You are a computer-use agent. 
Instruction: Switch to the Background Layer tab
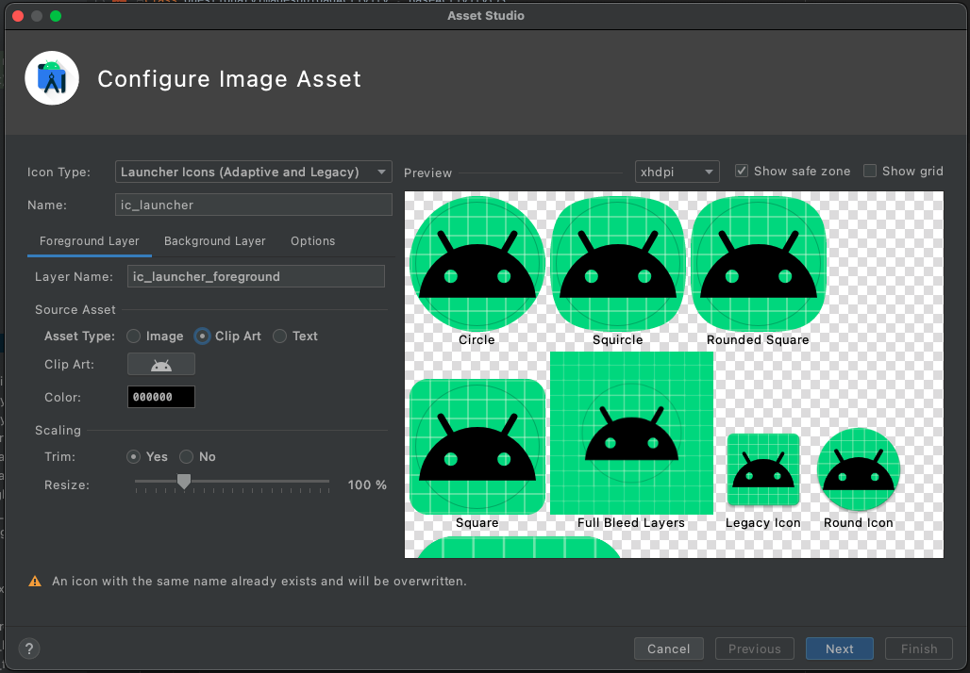214,241
